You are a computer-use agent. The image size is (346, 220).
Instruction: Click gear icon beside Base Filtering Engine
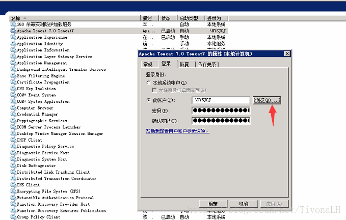(x=13, y=75)
